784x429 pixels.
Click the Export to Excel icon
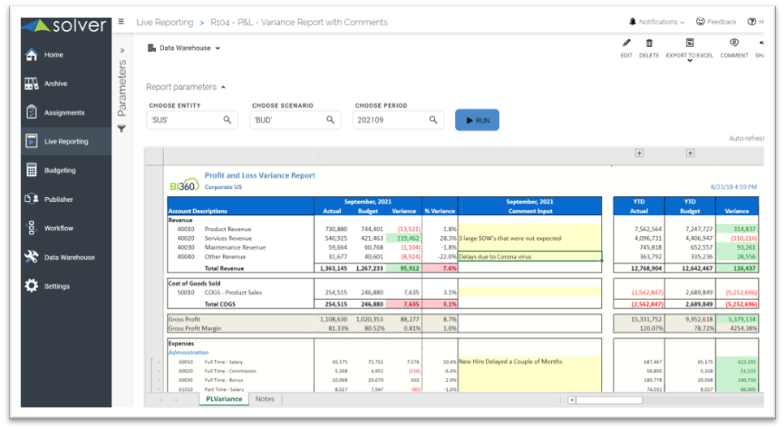click(689, 44)
